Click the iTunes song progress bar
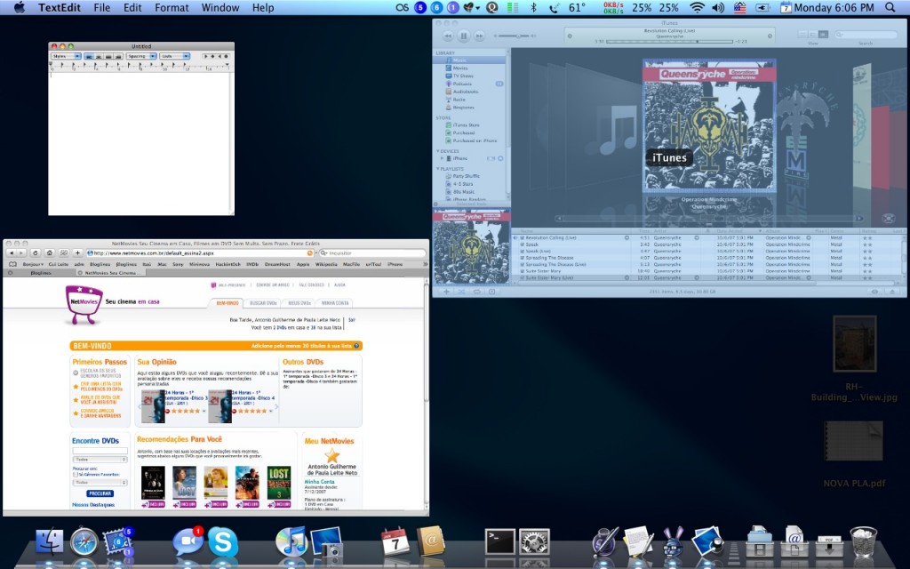This screenshot has height=569, width=910. tap(669, 42)
